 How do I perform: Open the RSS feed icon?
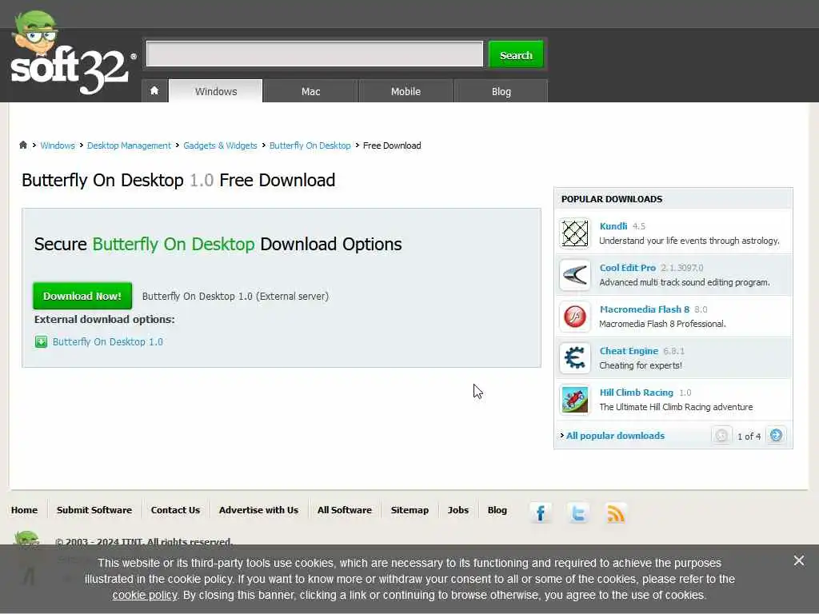coord(616,512)
